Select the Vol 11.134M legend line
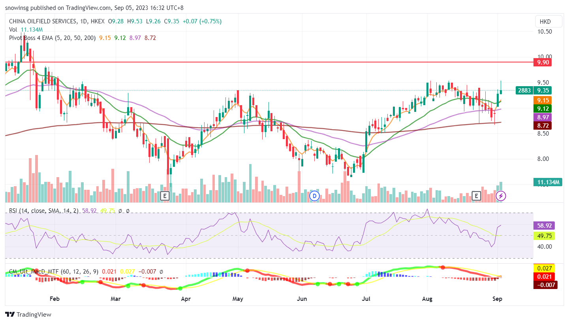This screenshot has height=323, width=569. pyautogui.click(x=26, y=30)
